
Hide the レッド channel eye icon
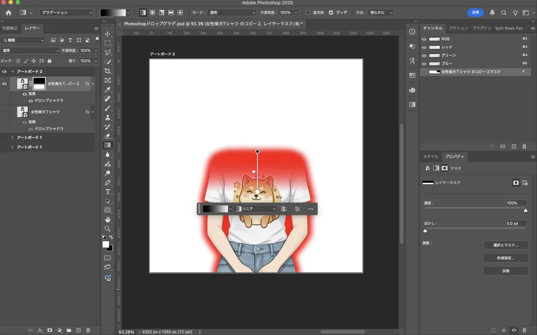point(424,47)
